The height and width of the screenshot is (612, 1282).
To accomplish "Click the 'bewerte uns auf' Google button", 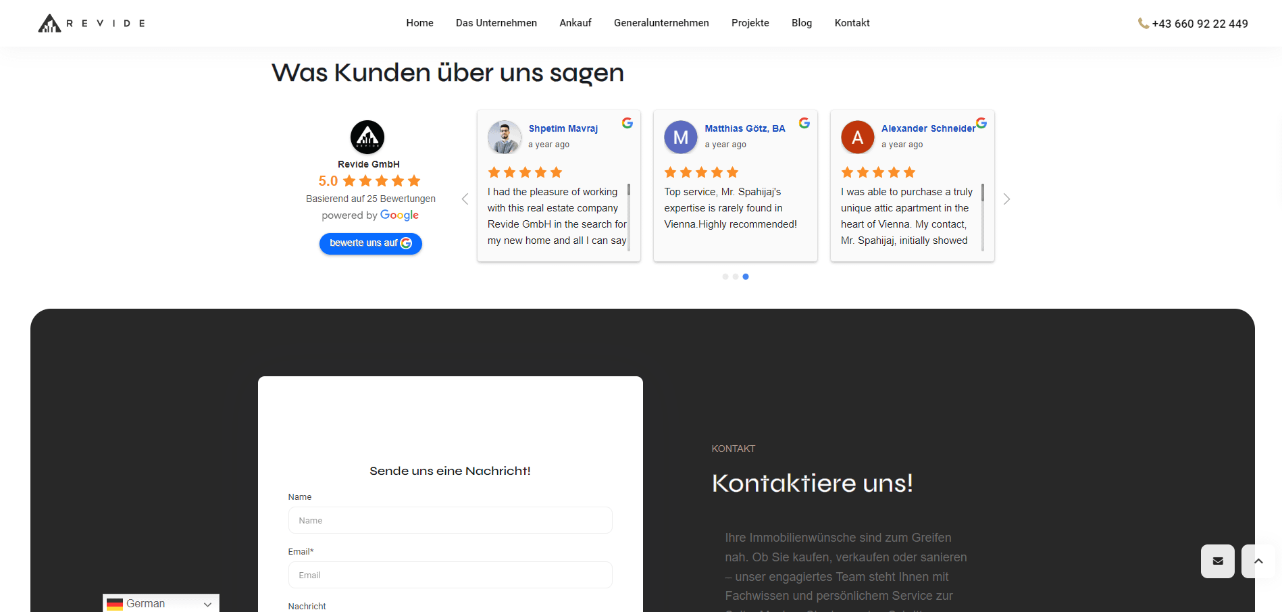I will 370,243.
